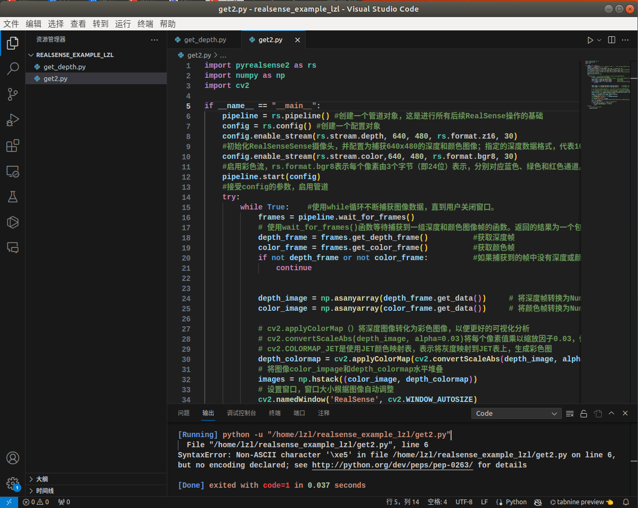
Task: Maximize the panel with the up chevron
Action: 611,414
